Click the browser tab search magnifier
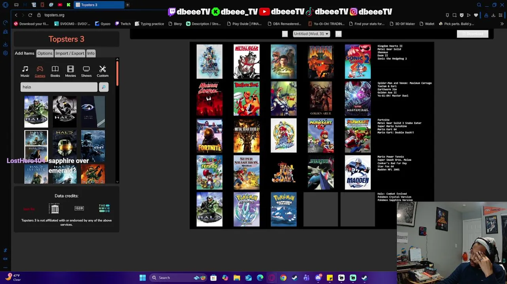The height and width of the screenshot is (284, 507). pyautogui.click(x=479, y=5)
